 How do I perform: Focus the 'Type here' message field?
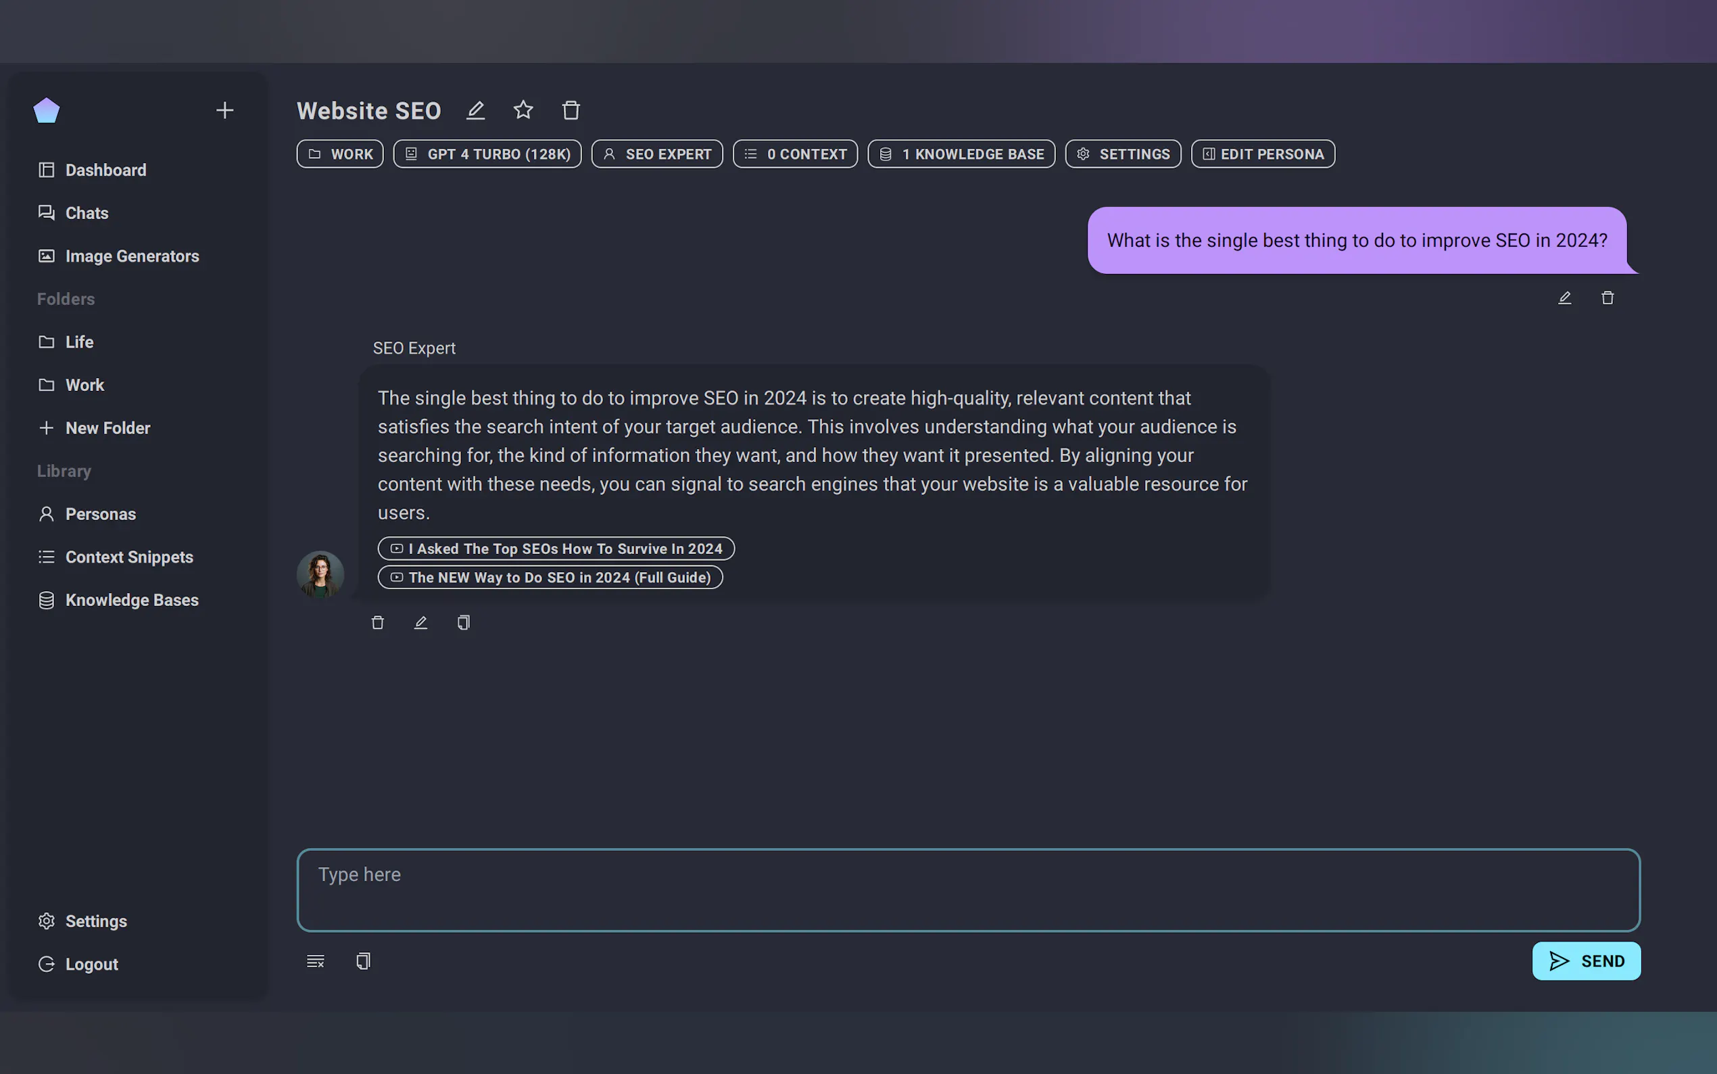967,890
